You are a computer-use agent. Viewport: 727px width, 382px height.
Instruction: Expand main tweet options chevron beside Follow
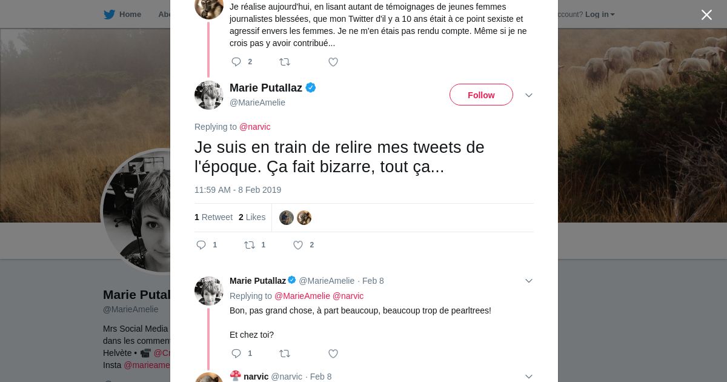pyautogui.click(x=528, y=95)
